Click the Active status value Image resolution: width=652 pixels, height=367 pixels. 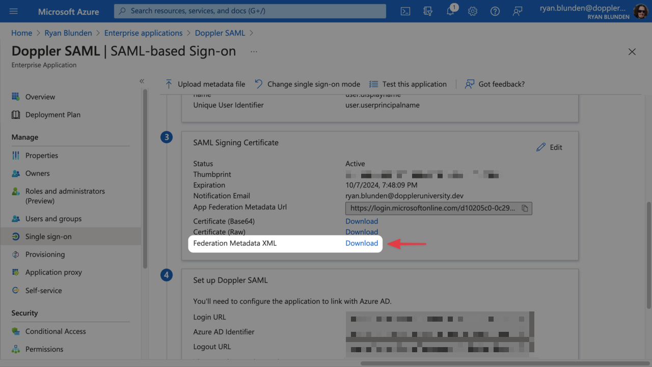[x=355, y=164]
